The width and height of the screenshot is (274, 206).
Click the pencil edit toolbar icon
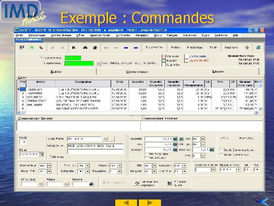point(41,47)
